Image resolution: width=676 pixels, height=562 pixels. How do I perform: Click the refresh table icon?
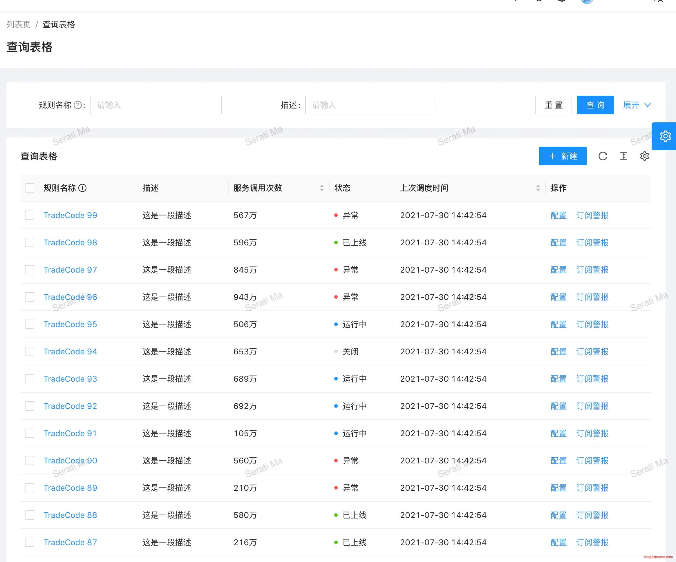(x=603, y=156)
